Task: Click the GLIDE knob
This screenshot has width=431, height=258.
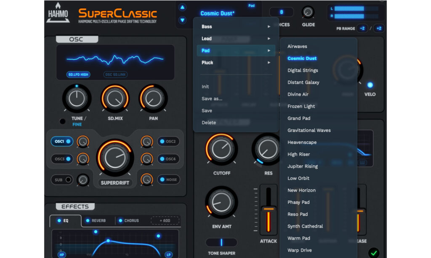Action: point(308,12)
